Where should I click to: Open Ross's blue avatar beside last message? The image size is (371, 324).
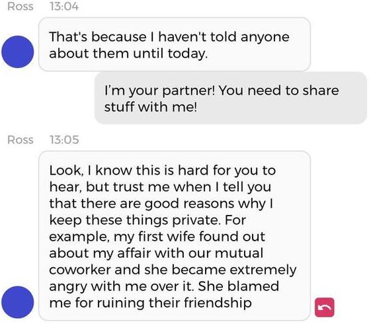coord(18,302)
